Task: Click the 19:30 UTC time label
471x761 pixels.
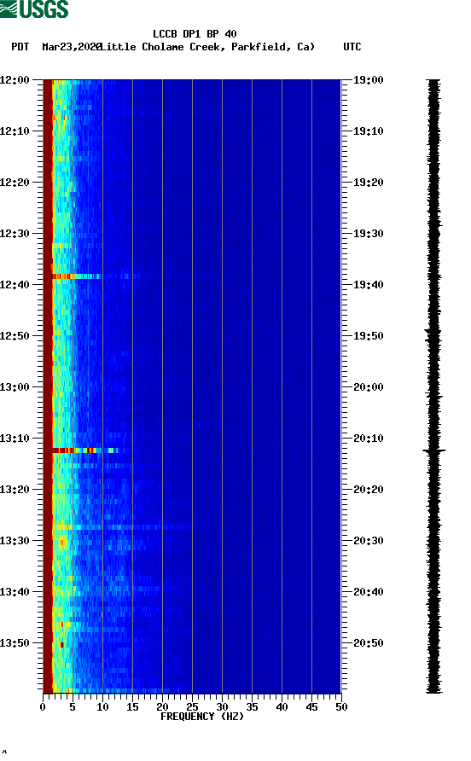Action: coord(368,234)
